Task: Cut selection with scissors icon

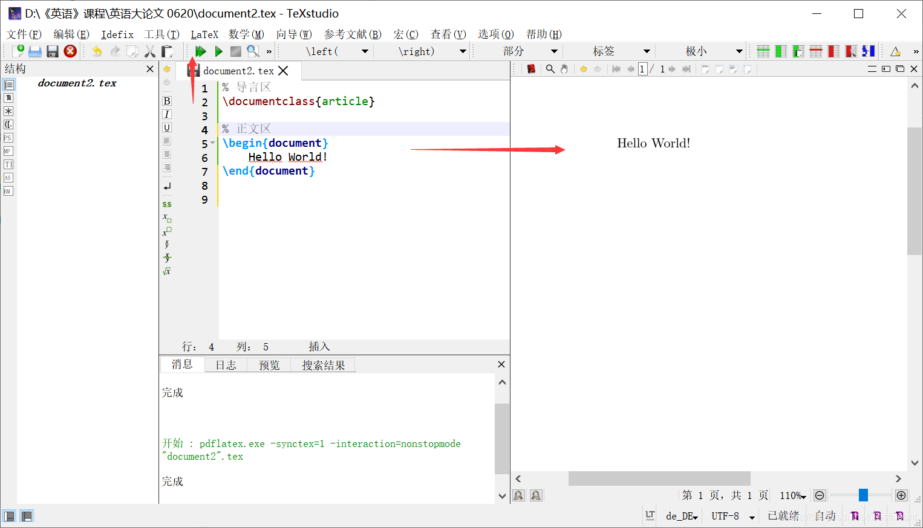Action: (x=150, y=51)
